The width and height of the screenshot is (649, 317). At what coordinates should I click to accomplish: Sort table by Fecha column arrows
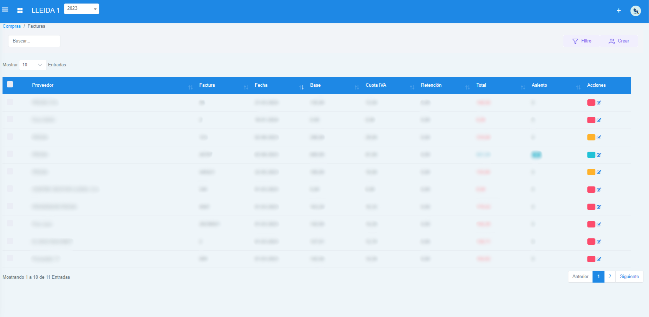pyautogui.click(x=301, y=87)
